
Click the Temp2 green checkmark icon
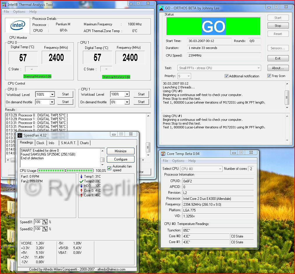click(81, 181)
